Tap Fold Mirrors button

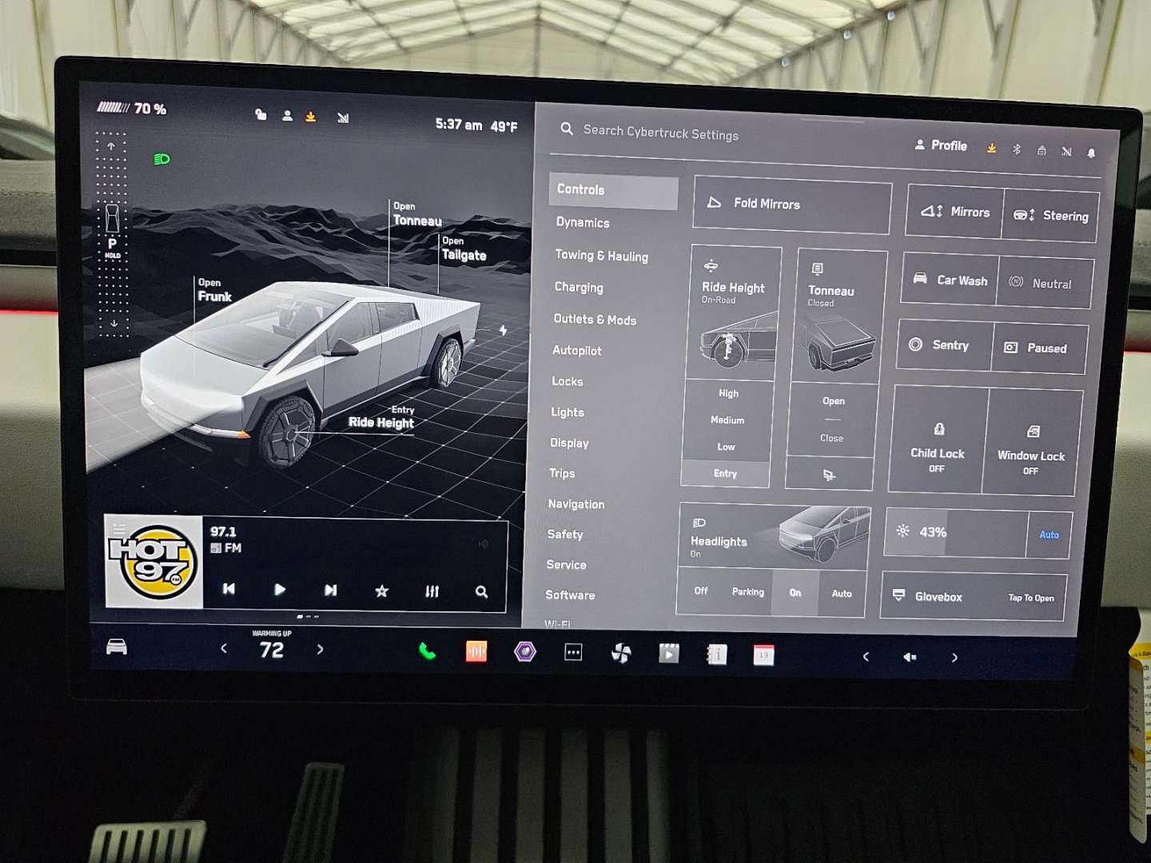[792, 205]
